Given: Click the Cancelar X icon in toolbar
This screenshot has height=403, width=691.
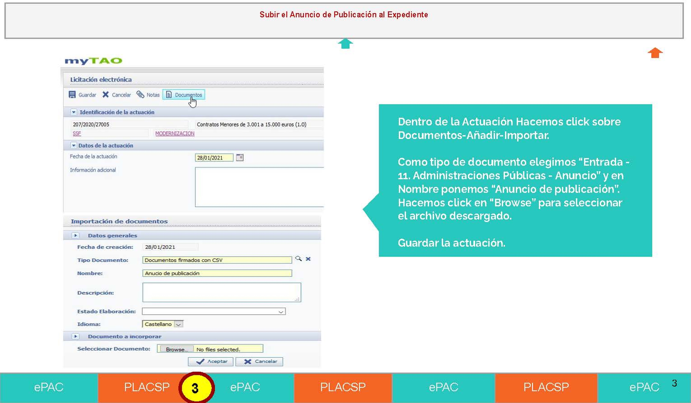Looking at the screenshot, I should [106, 95].
